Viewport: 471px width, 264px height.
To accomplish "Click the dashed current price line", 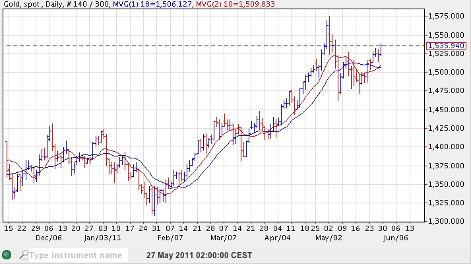I will coord(215,46).
